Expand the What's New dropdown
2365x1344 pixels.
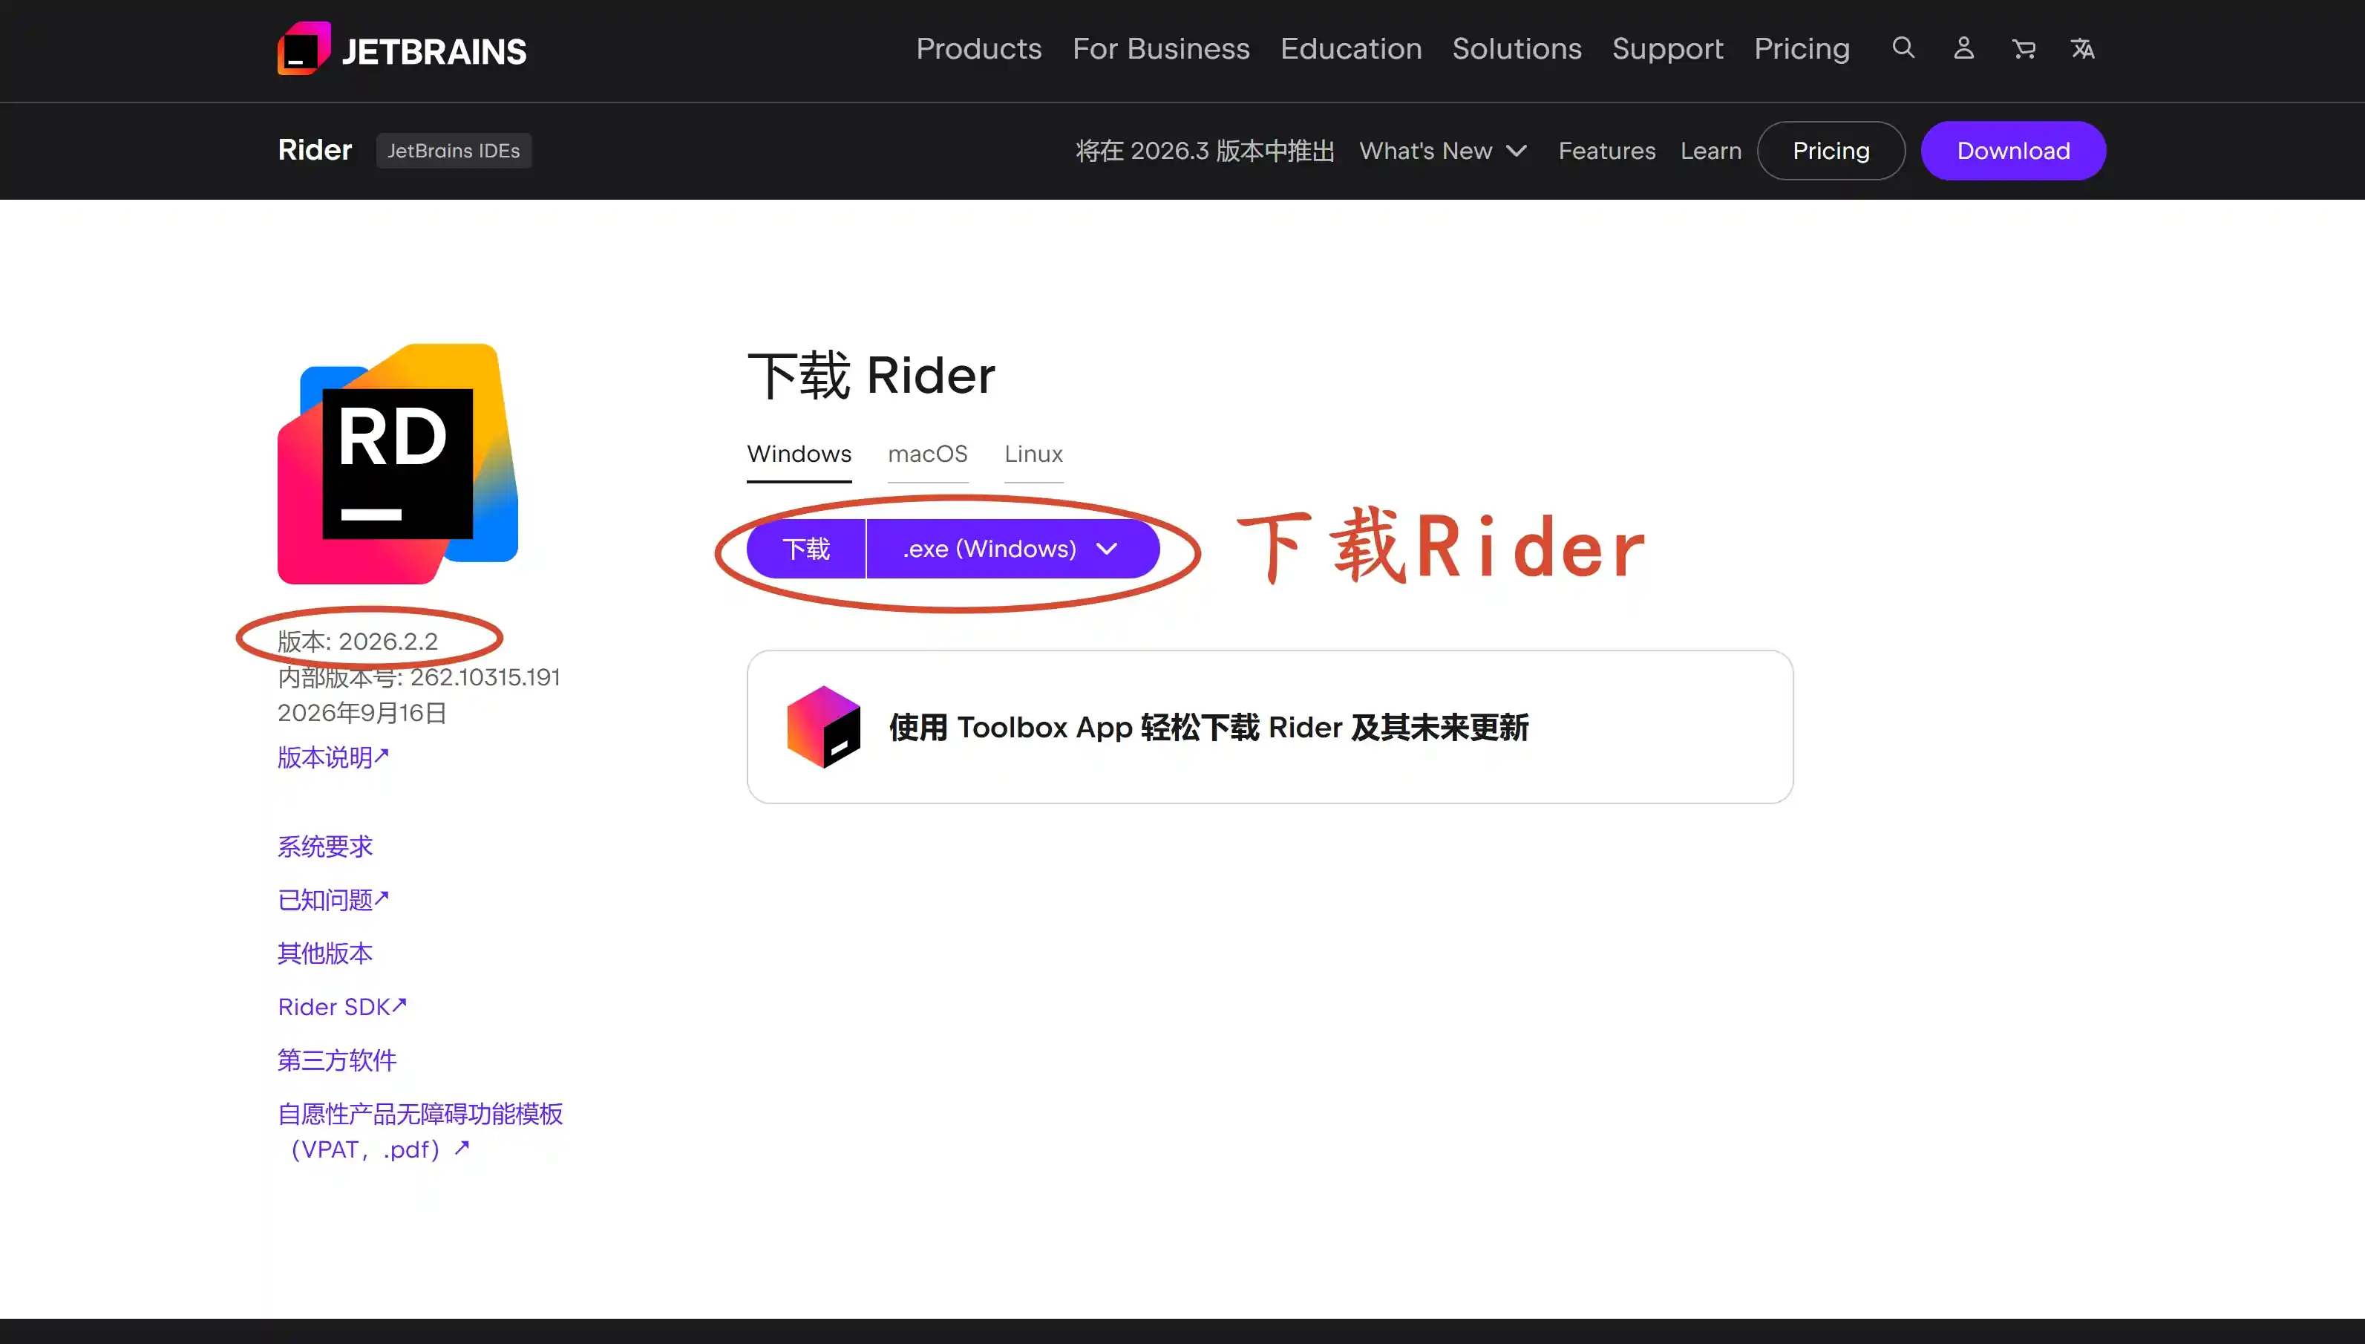pos(1443,151)
